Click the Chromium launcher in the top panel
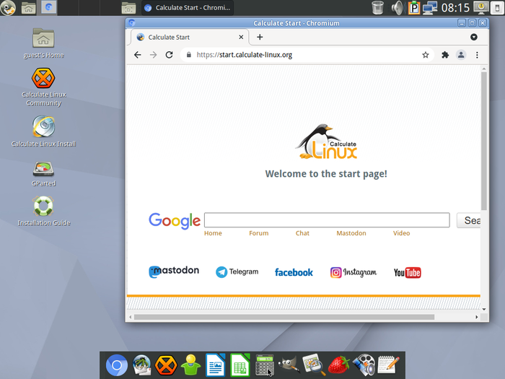 [x=49, y=8]
